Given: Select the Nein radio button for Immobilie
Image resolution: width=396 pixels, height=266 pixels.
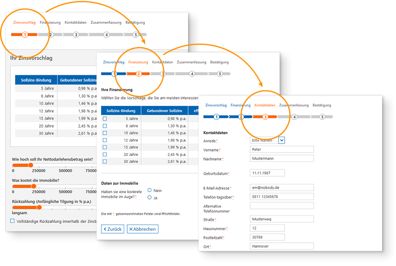Looking at the screenshot, I should 149,190.
